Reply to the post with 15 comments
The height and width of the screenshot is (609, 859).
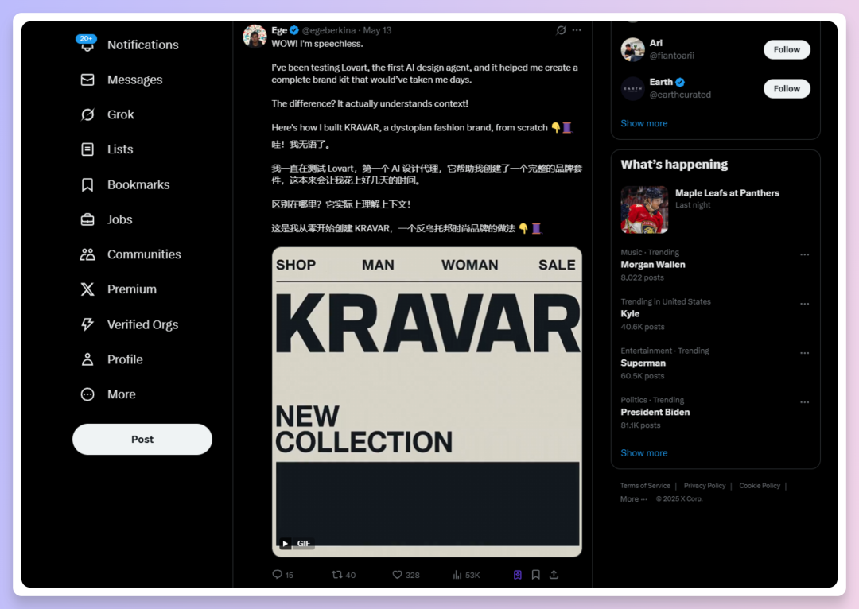282,575
